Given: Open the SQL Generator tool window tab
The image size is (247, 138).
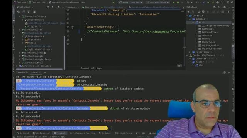Looking at the screenshot, I should (41, 133).
